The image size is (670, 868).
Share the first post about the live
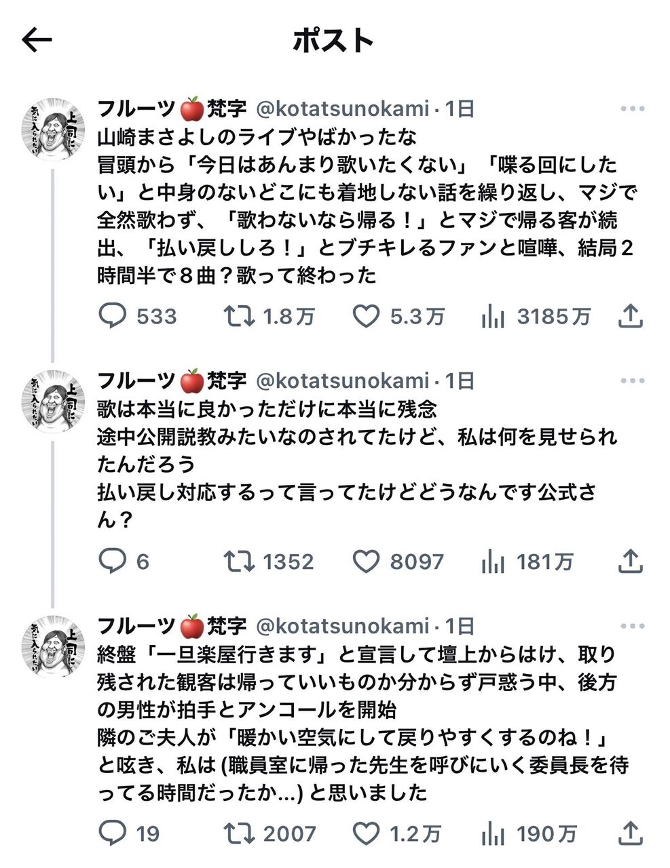pyautogui.click(x=631, y=316)
